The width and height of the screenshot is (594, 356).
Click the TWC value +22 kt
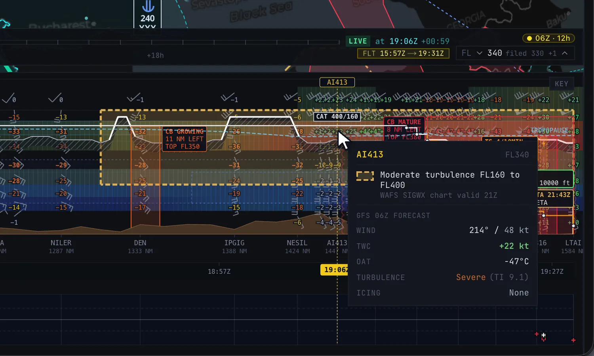coord(514,246)
